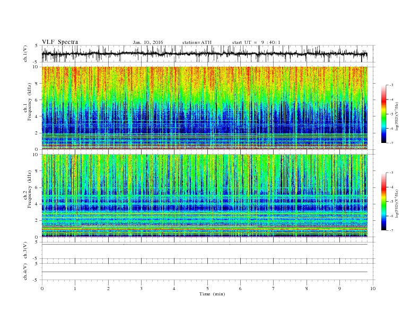Image resolution: width=420 pixels, height=324 pixels.
Task: Click time axis tick label "0"
Action: [x=42, y=289]
